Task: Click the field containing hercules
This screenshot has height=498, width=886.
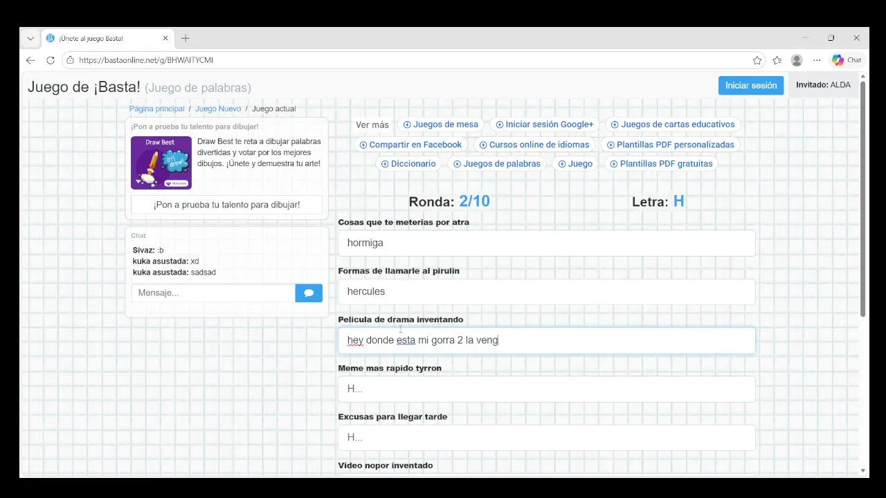Action: click(x=547, y=291)
